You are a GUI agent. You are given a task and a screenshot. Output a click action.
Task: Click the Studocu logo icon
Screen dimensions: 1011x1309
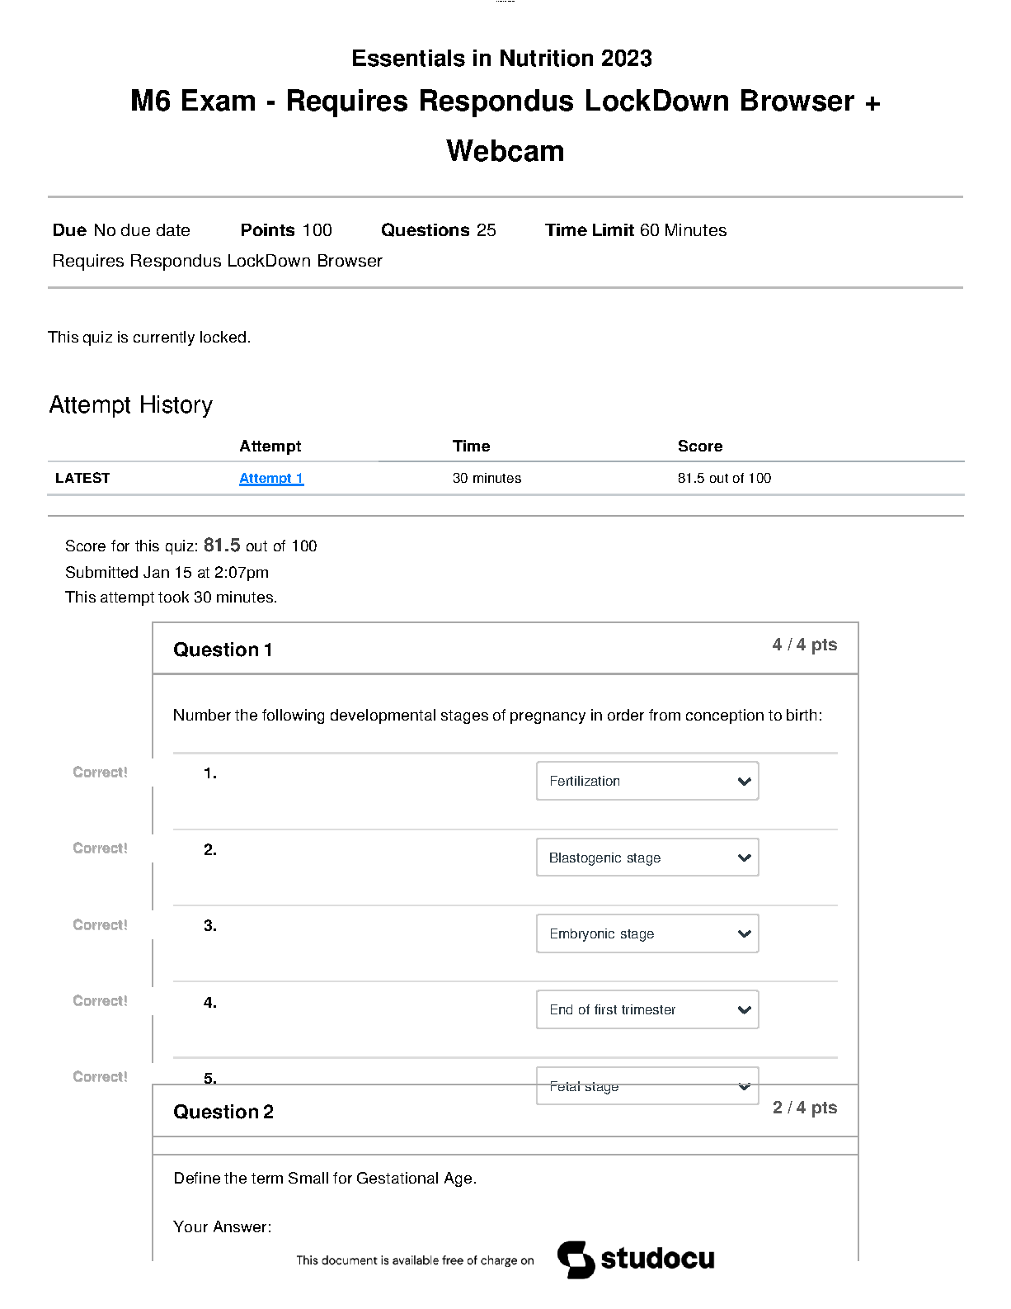click(x=575, y=1259)
